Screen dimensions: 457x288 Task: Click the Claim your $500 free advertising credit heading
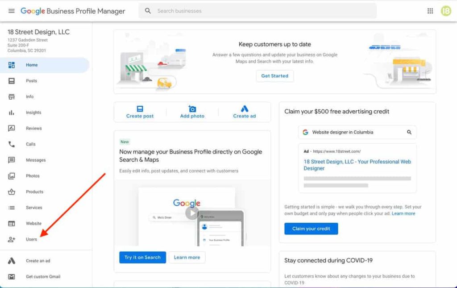tap(337, 112)
